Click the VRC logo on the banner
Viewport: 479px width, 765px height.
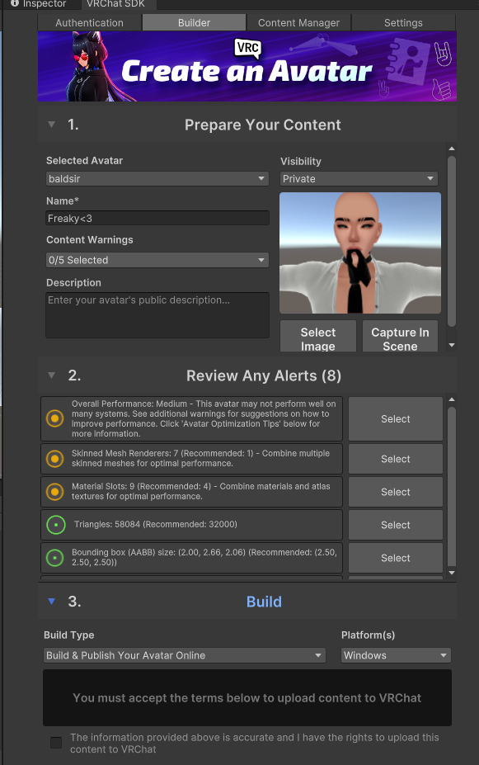click(x=247, y=49)
